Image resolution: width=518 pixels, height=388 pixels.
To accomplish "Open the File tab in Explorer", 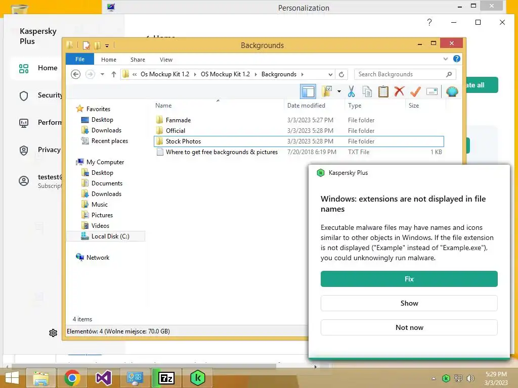I will pyautogui.click(x=80, y=59).
